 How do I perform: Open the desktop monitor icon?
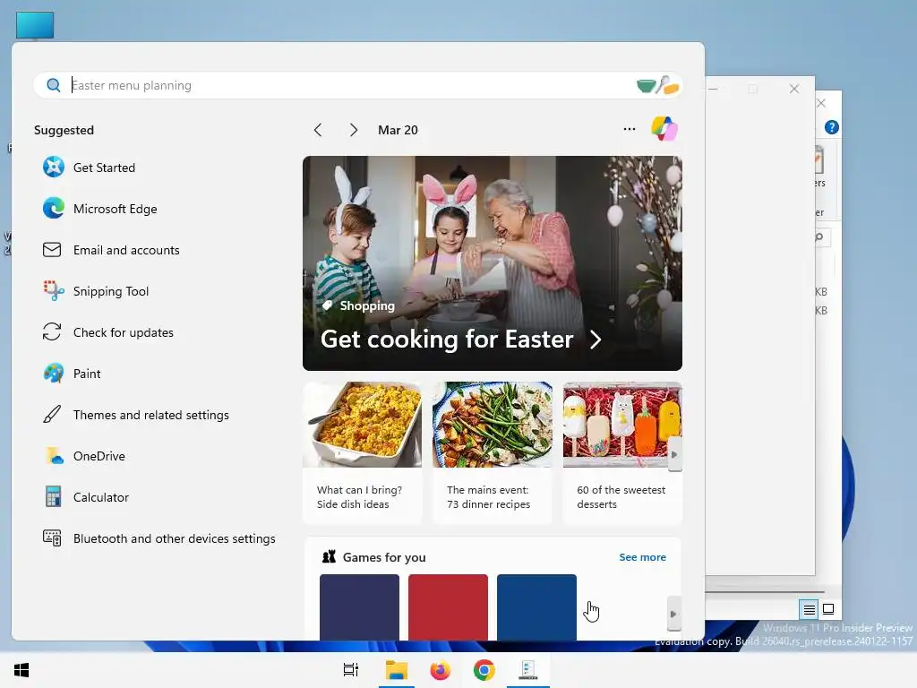coord(35,26)
